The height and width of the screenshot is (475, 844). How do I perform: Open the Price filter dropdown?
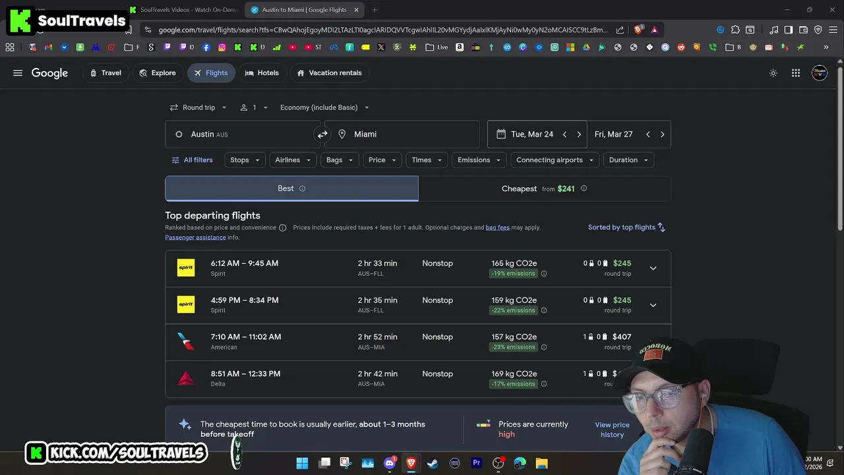pos(382,160)
